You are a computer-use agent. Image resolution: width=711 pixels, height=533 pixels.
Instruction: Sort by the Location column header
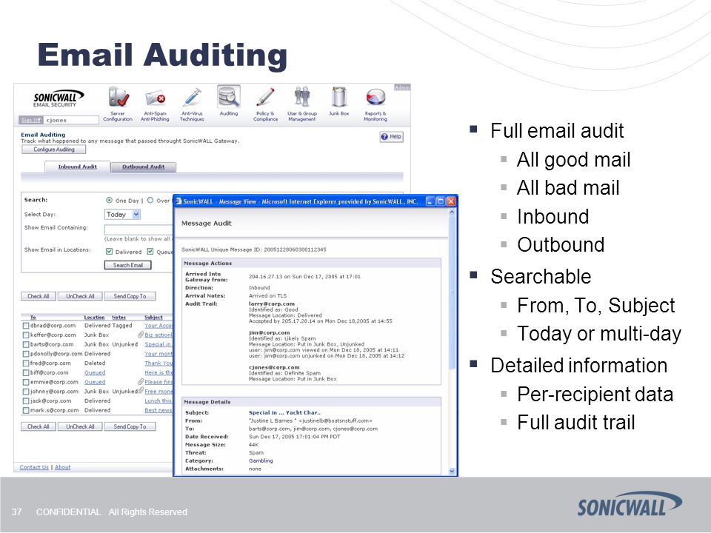(94, 318)
